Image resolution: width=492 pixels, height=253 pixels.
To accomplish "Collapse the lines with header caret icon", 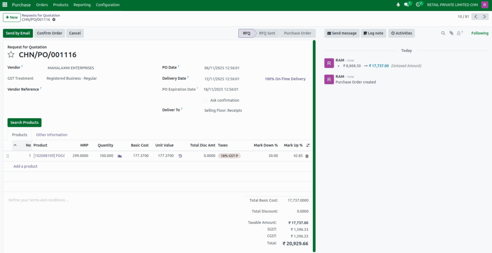I will (15, 145).
